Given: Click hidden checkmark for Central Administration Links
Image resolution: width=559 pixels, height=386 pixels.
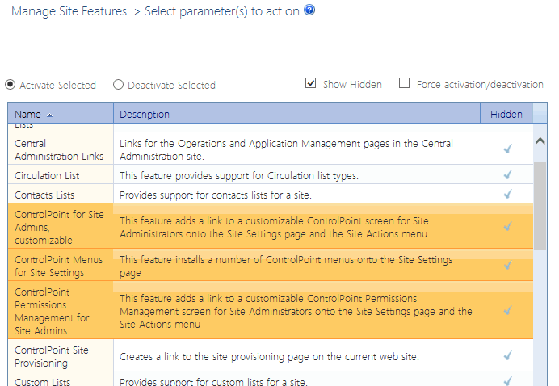Looking at the screenshot, I should (507, 149).
